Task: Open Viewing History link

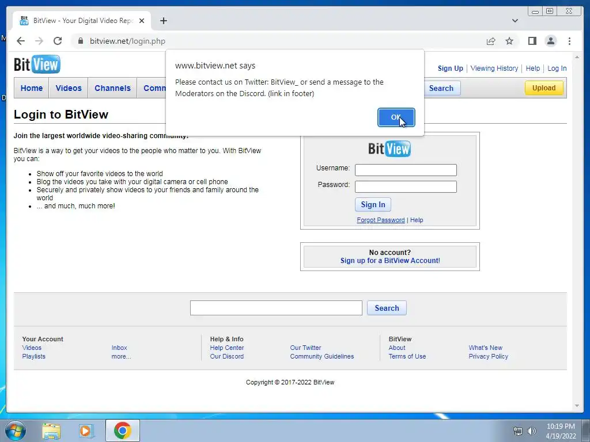Action: tap(494, 68)
